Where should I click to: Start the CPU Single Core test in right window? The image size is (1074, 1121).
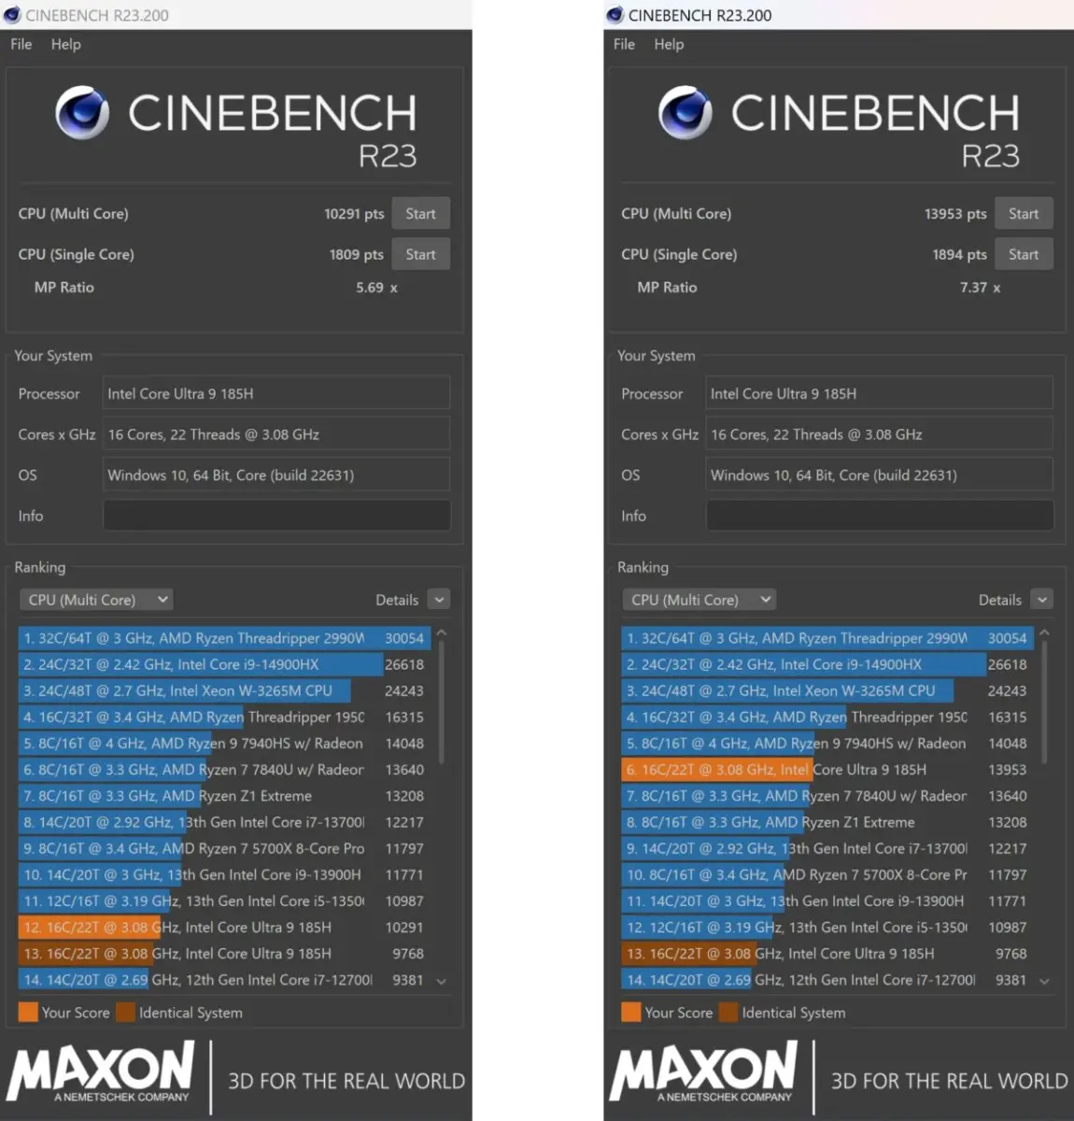click(x=1024, y=254)
